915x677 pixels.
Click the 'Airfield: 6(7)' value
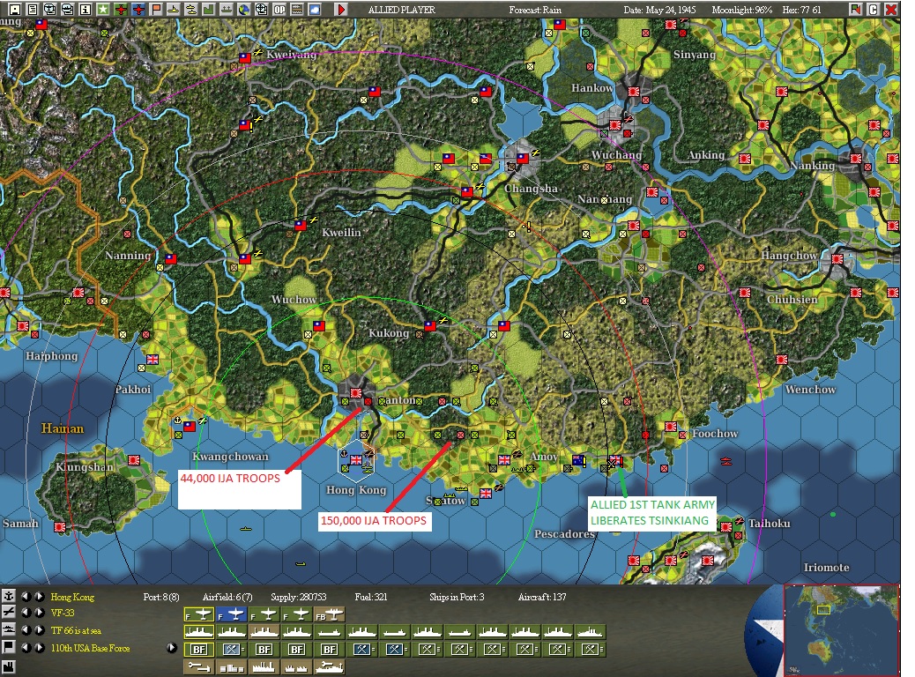(x=227, y=597)
